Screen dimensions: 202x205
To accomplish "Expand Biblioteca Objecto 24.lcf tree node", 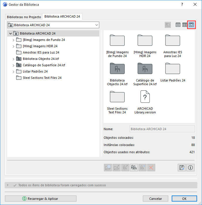I will 13,59.
